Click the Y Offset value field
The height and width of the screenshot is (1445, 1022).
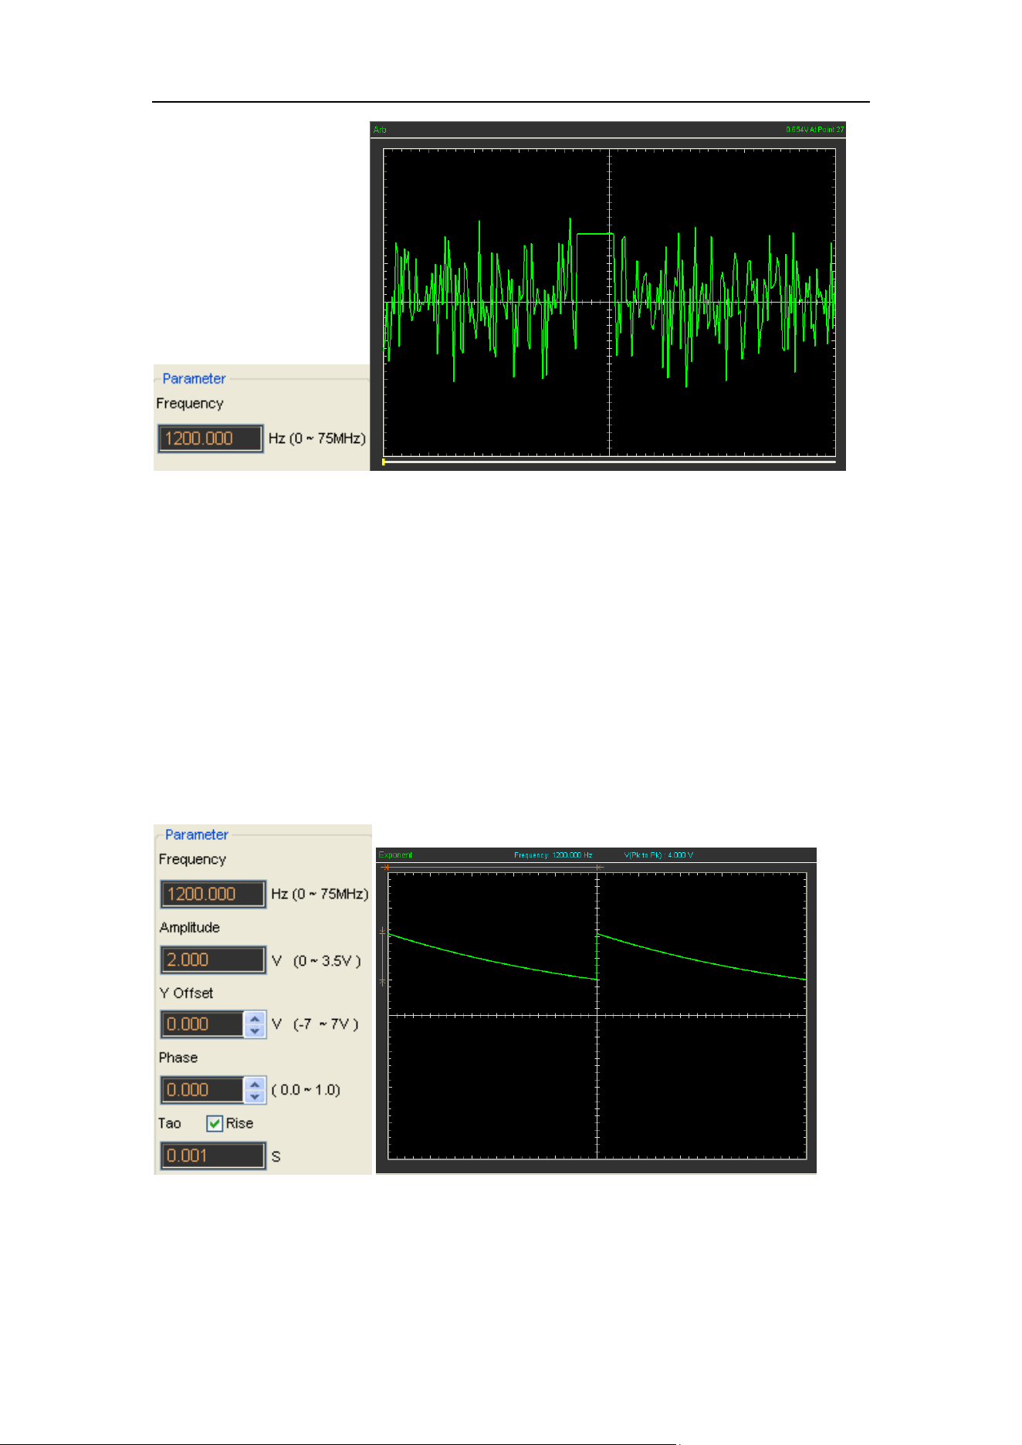203,1024
